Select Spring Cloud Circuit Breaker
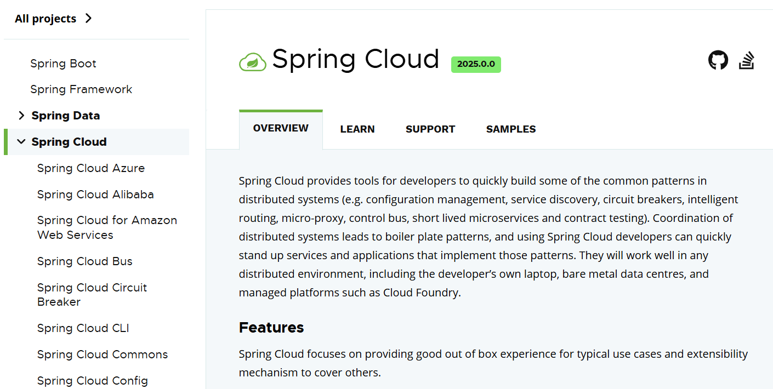Image resolution: width=773 pixels, height=389 pixels. pos(92,295)
